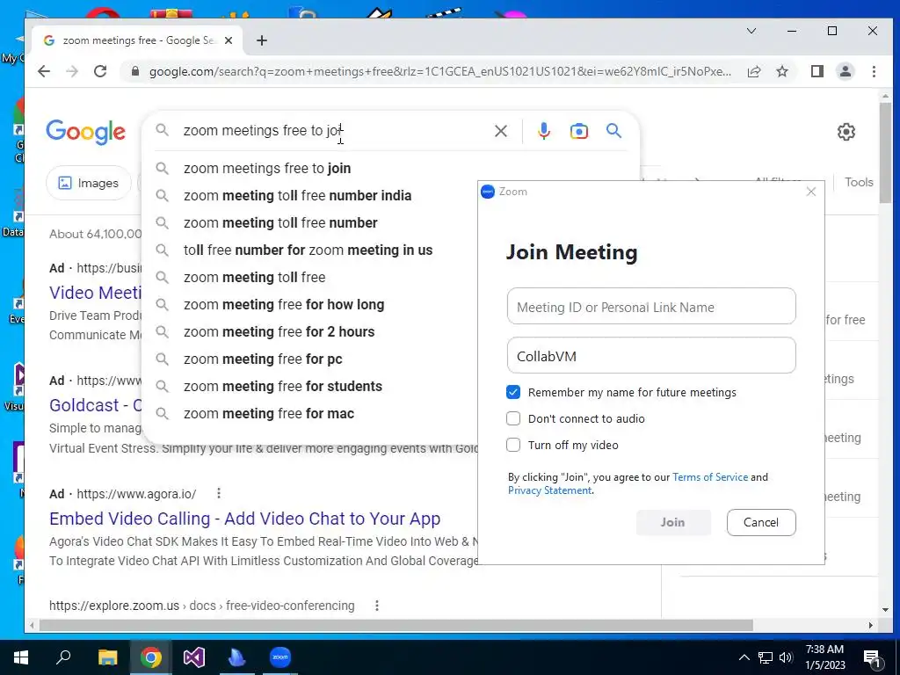This screenshot has height=675, width=900.
Task: Open a new Chrome tab
Action: click(262, 40)
